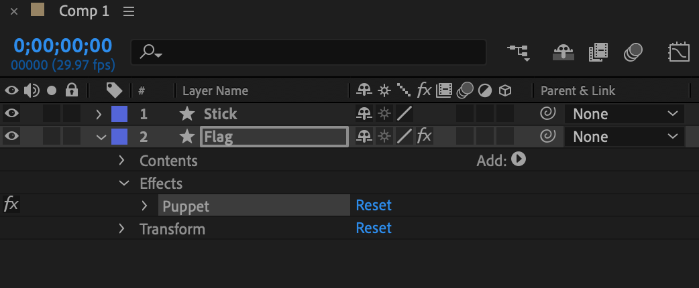Screen dimensions: 699x288
Task: Click the fx switch on Flag layer
Action: pyautogui.click(x=424, y=137)
